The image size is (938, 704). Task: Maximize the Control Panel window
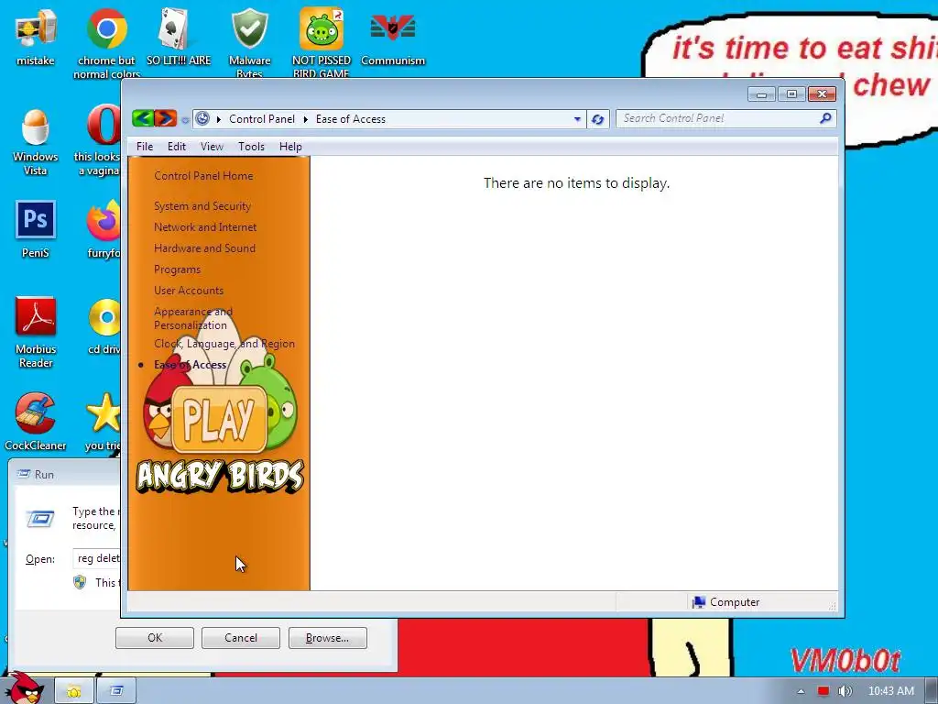(x=791, y=94)
